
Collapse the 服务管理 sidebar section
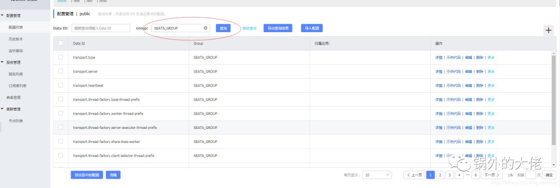(x=2, y=63)
